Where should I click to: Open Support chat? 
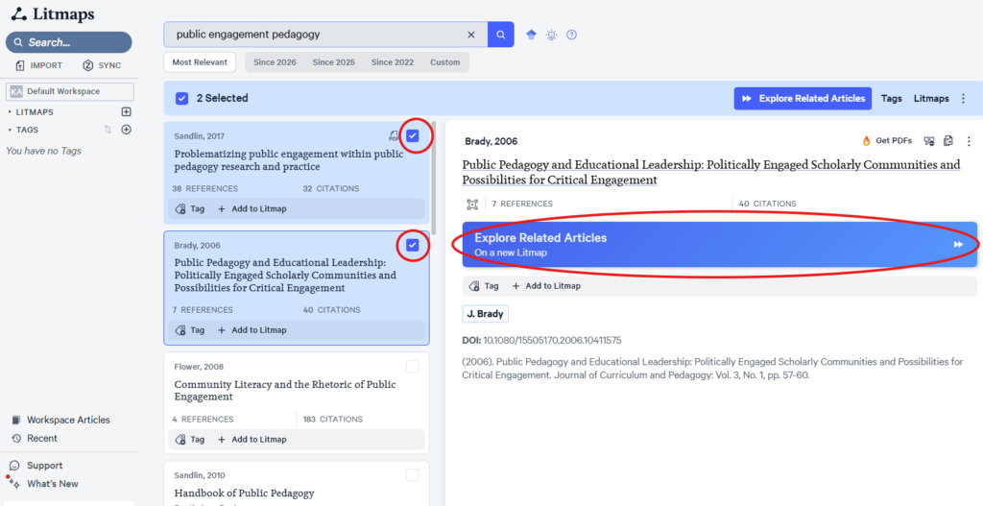click(36, 466)
